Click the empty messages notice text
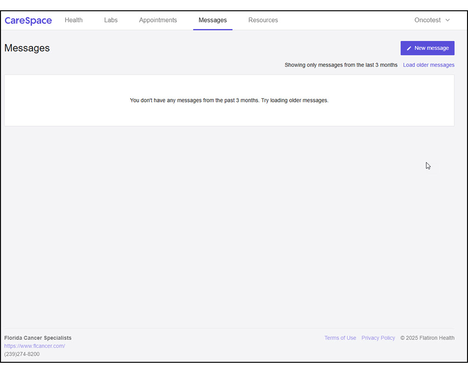Screen dimensions: 468x374 pos(229,100)
